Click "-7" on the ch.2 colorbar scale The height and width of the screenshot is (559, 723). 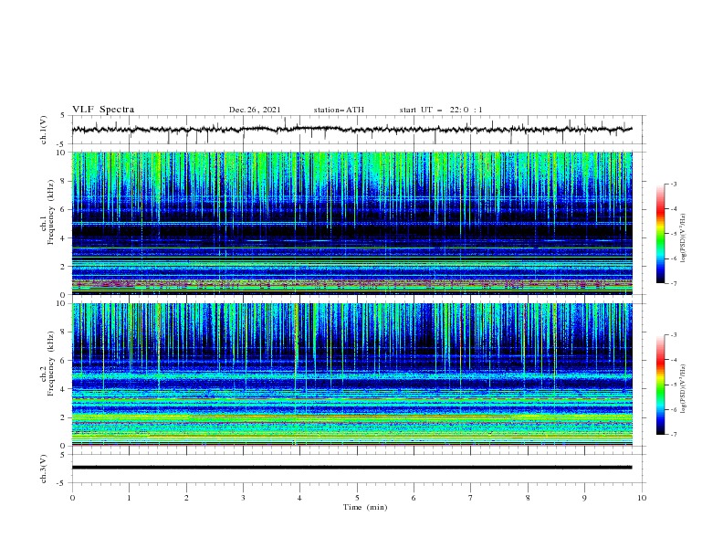tap(673, 434)
